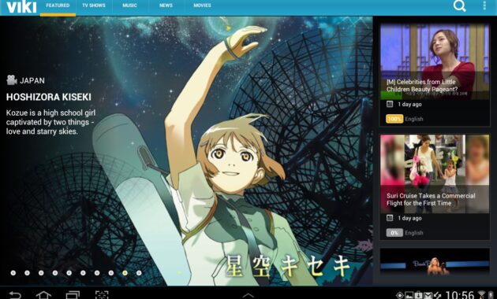Click '1 day ago' on Beauty Pageant card
Viewport: 497px width, 299px height.
[409, 105]
